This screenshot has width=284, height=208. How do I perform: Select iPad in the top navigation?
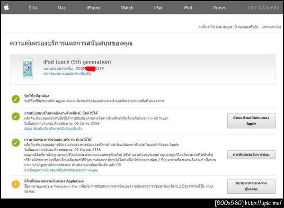click(158, 8)
